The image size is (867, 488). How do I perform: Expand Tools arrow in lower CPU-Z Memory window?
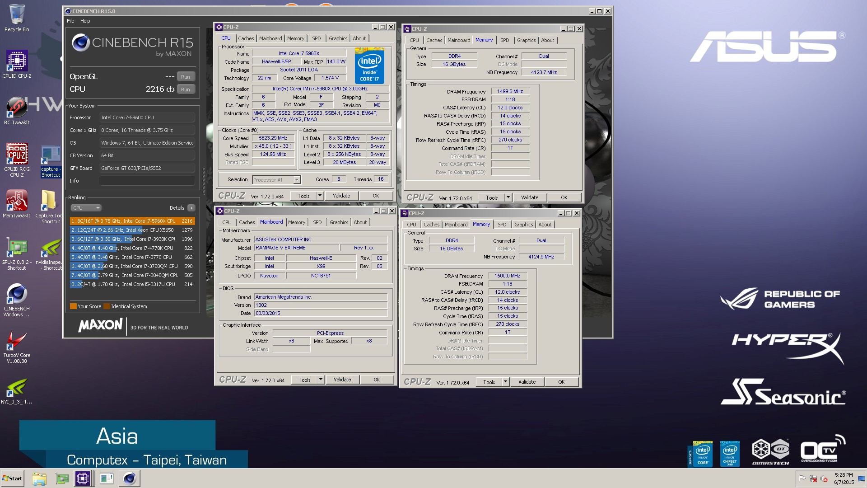tap(506, 382)
